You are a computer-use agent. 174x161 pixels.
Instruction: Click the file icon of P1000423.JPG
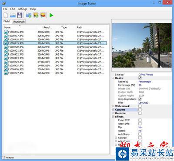pyautogui.click(x=6, y=58)
